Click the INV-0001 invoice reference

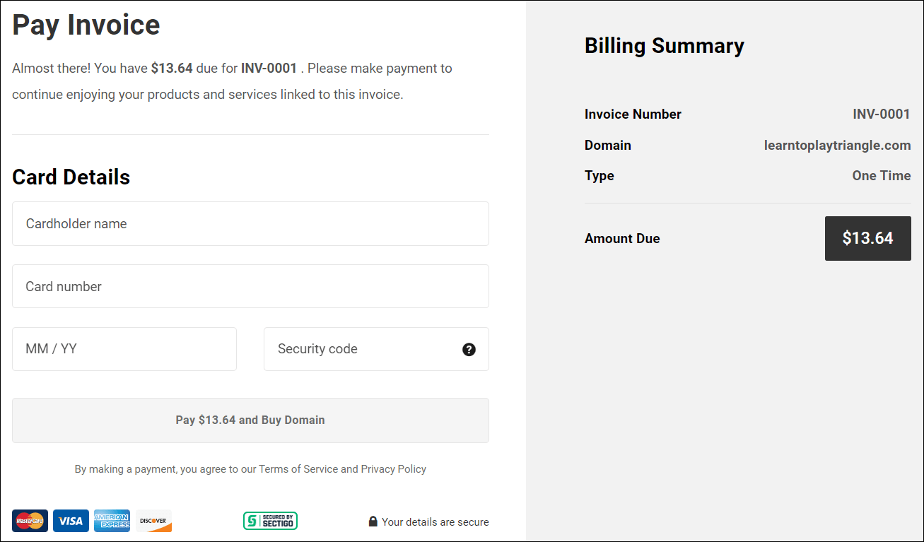click(x=882, y=114)
